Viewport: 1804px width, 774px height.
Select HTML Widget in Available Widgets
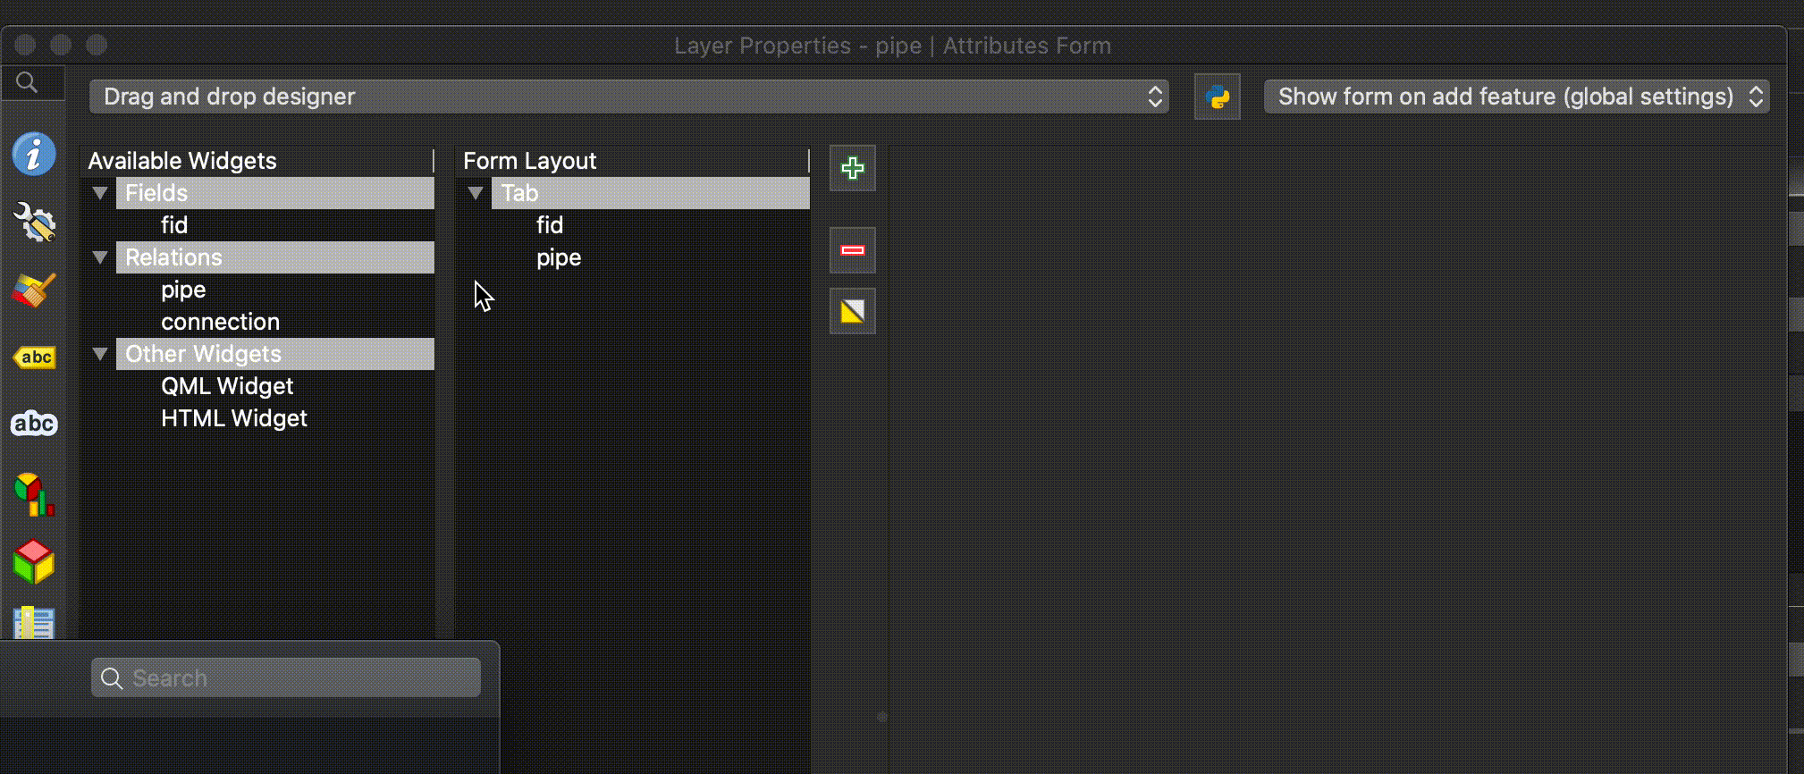click(233, 418)
